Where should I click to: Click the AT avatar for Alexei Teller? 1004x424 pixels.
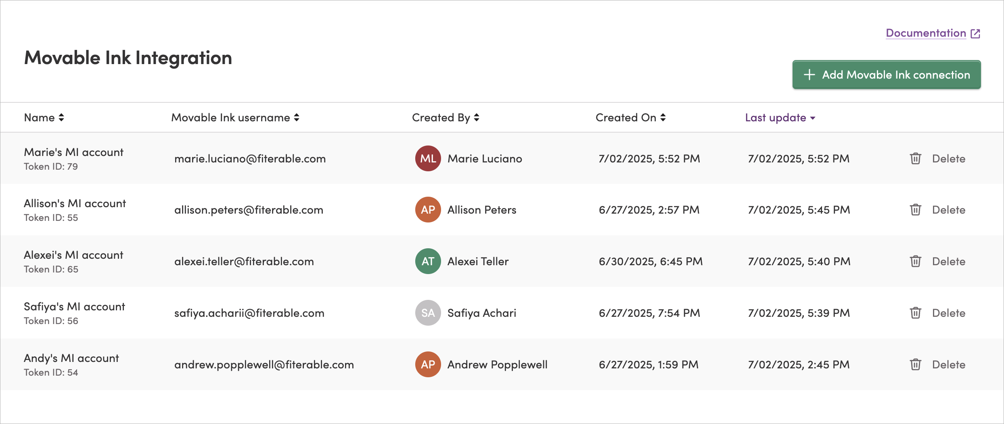coord(428,261)
